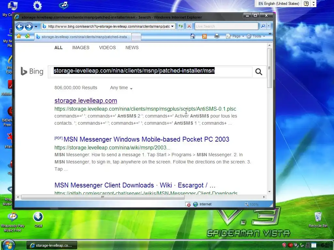The height and width of the screenshot is (250, 334).
Task: Open the Orbit desktop icon
Action: point(38,220)
